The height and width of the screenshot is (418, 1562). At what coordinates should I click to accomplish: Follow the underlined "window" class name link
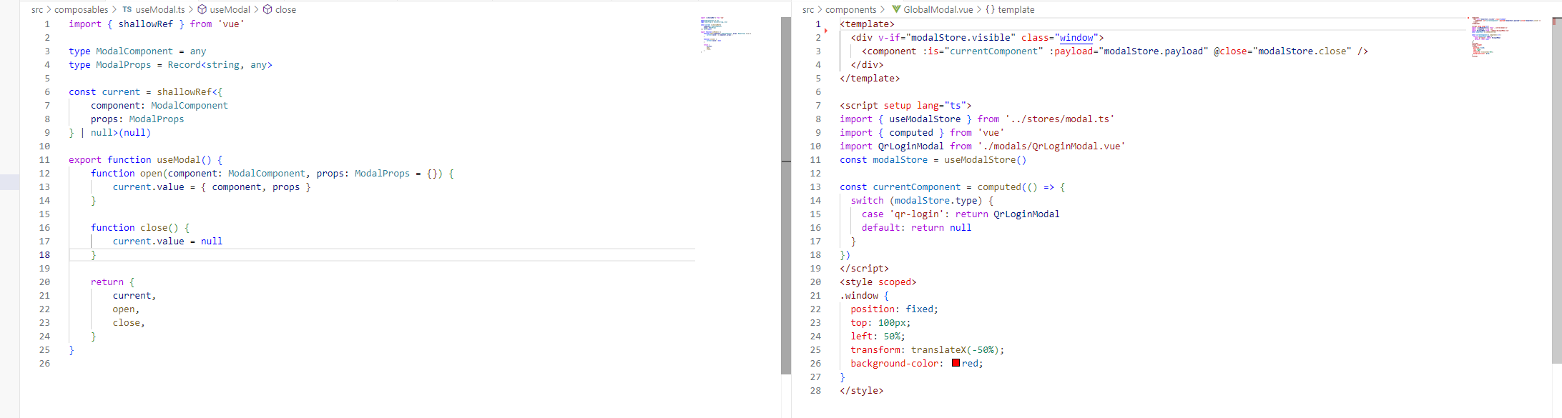(1076, 37)
